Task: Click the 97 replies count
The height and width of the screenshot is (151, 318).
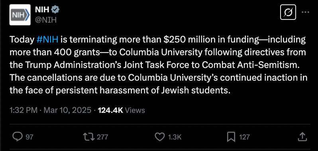Action: point(29,137)
